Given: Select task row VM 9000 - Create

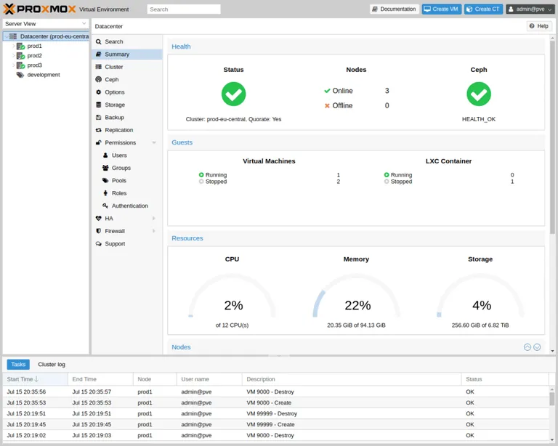Looking at the screenshot, I should pyautogui.click(x=275, y=402).
